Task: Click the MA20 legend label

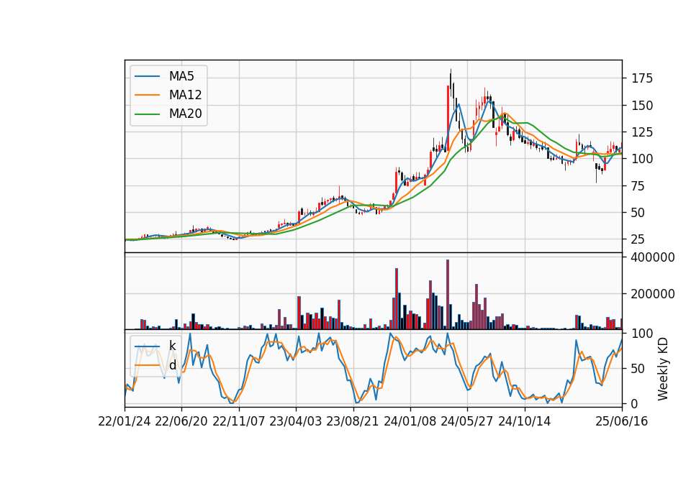Action: coord(185,114)
